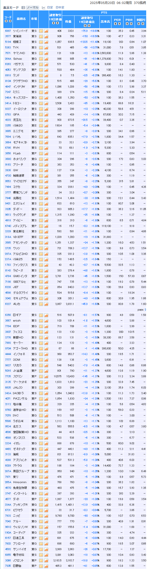
Task: Sort PBR column descending arrow
Action: tap(131, 23)
